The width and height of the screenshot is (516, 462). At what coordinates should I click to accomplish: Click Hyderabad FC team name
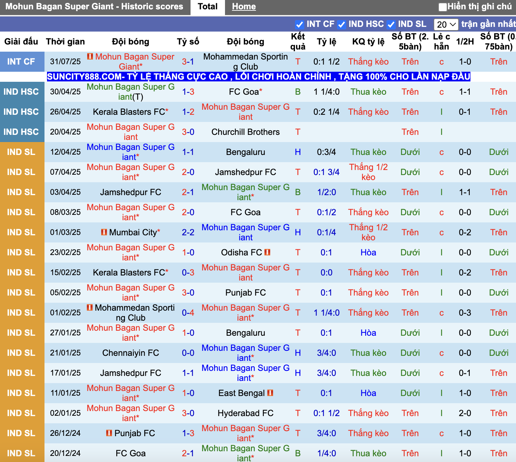click(x=245, y=413)
